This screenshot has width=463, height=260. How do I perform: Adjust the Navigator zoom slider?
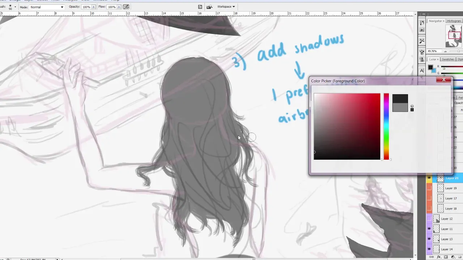click(459, 51)
